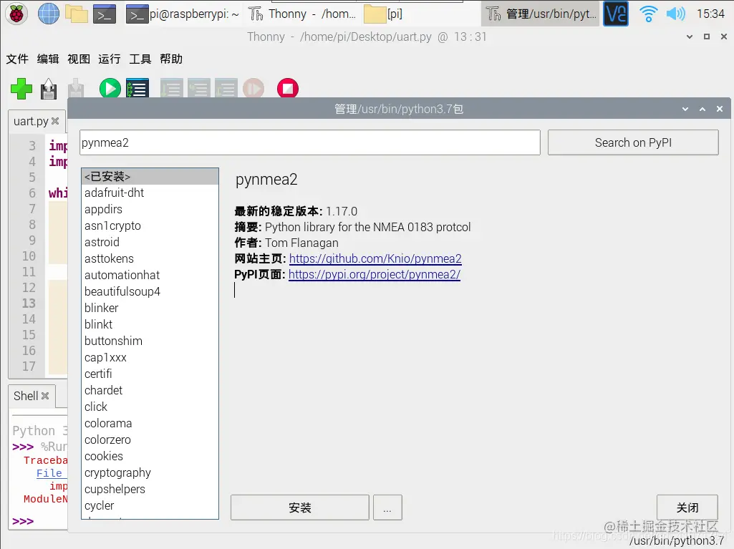Switch to the [pi] folder window

(x=383, y=14)
